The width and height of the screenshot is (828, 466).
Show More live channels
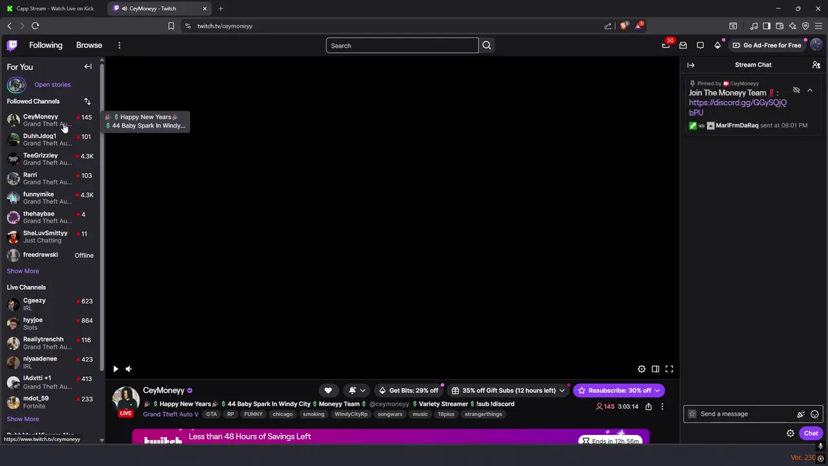pyautogui.click(x=23, y=419)
